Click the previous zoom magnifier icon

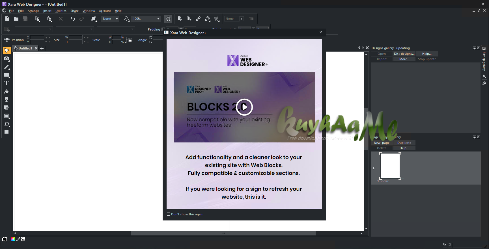pos(127,19)
